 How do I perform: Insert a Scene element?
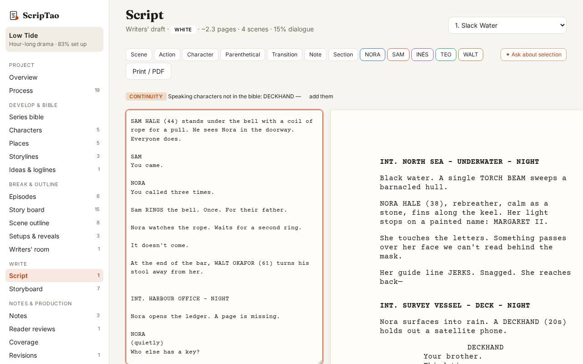pyautogui.click(x=139, y=55)
